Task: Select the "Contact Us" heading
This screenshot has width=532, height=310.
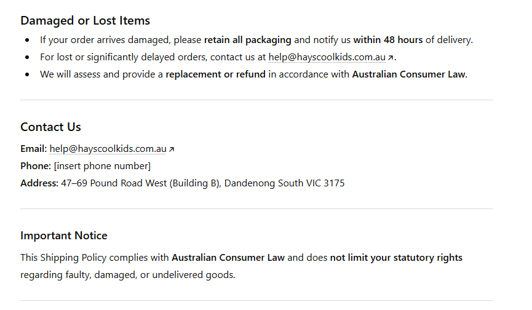Action: pyautogui.click(x=50, y=127)
